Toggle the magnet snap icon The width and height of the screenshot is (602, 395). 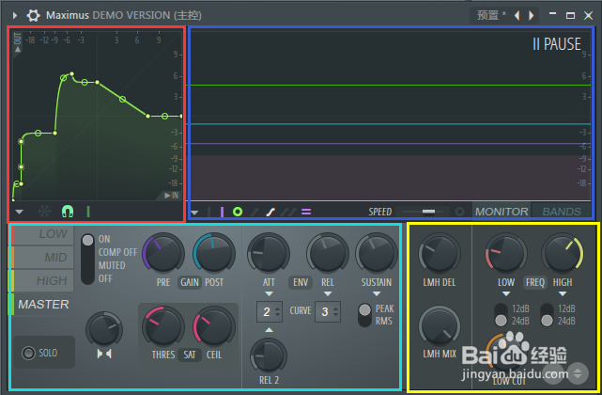click(x=68, y=212)
